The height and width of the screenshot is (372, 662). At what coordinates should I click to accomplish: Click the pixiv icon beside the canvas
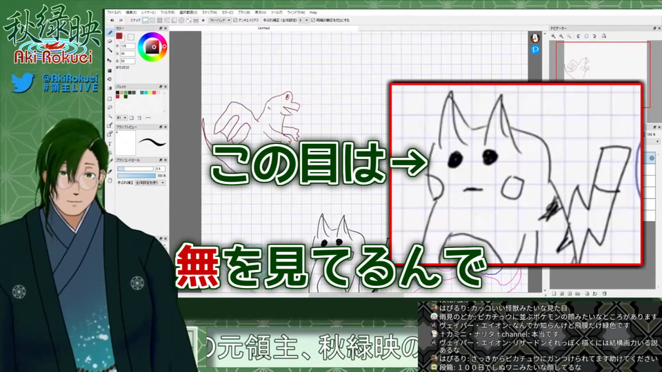tap(535, 50)
